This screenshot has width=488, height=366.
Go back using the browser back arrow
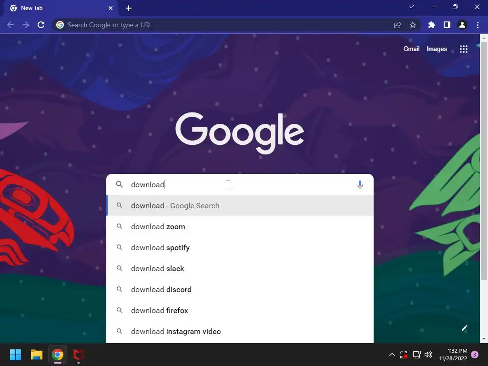[x=10, y=25]
